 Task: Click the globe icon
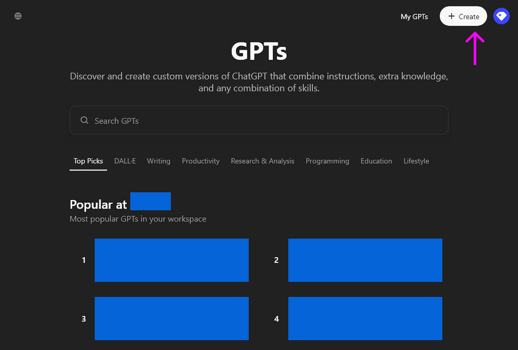pyautogui.click(x=18, y=16)
